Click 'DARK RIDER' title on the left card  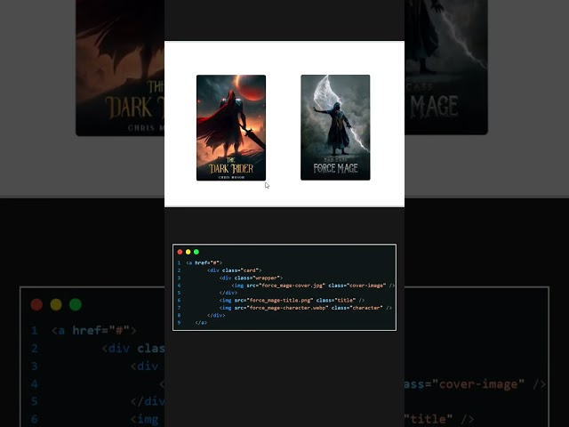click(x=231, y=168)
